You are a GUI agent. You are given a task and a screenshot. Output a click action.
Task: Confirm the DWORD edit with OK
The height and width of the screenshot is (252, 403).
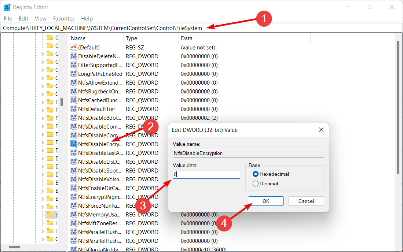[266, 201]
